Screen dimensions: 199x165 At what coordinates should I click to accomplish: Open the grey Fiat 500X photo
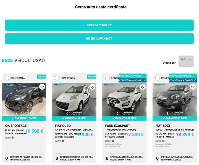point(175,99)
